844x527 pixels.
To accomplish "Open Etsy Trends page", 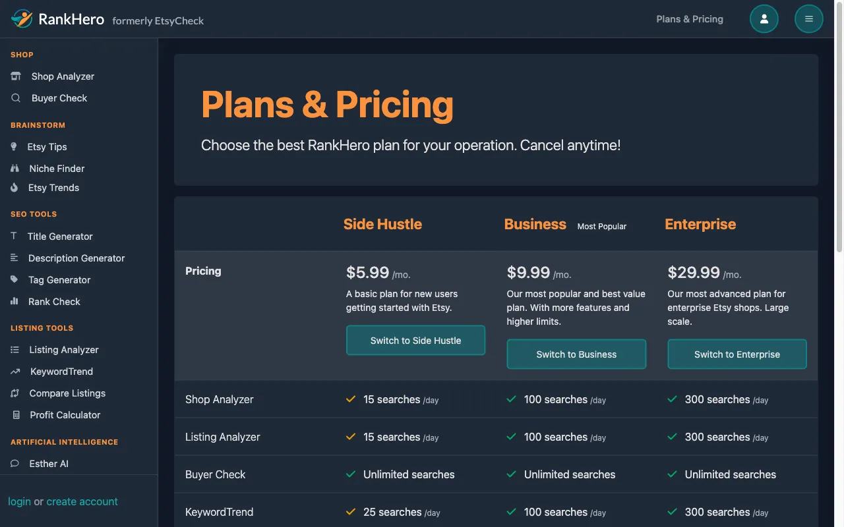I will pyautogui.click(x=53, y=188).
